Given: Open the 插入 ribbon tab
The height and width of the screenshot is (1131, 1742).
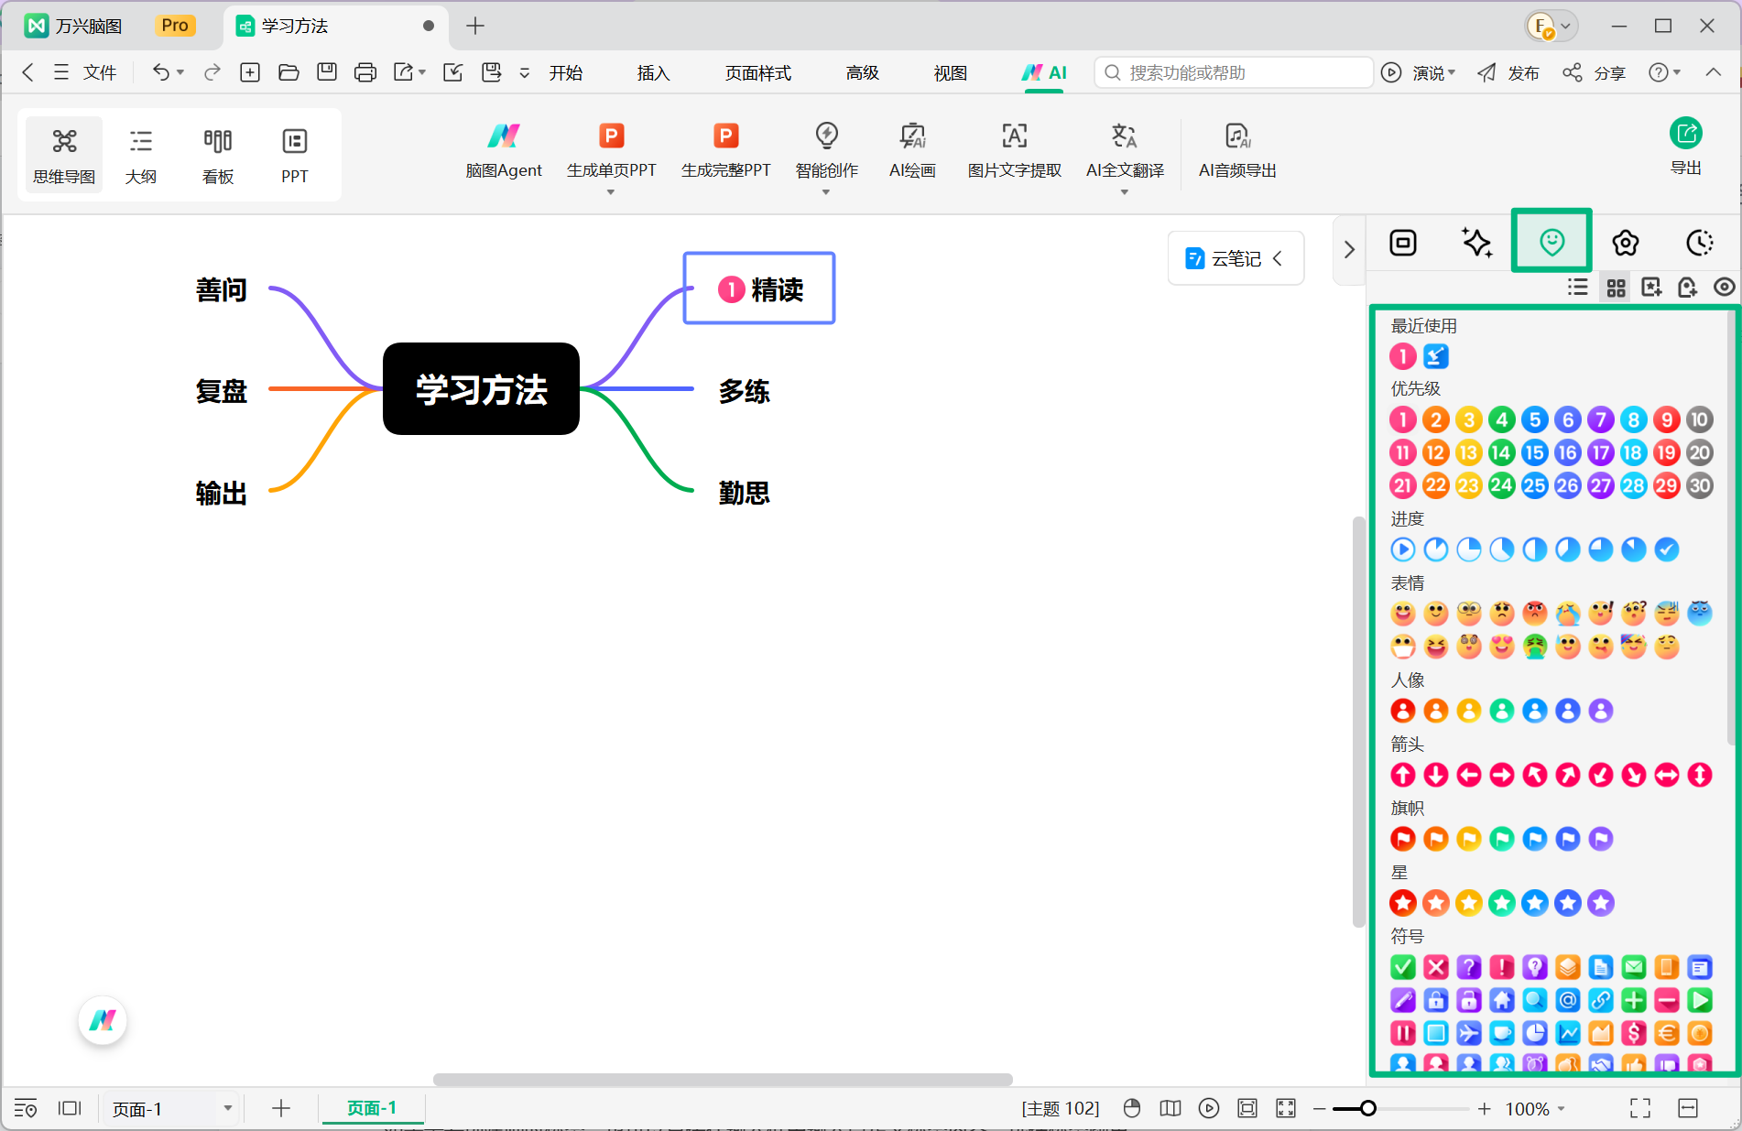Looking at the screenshot, I should (654, 72).
